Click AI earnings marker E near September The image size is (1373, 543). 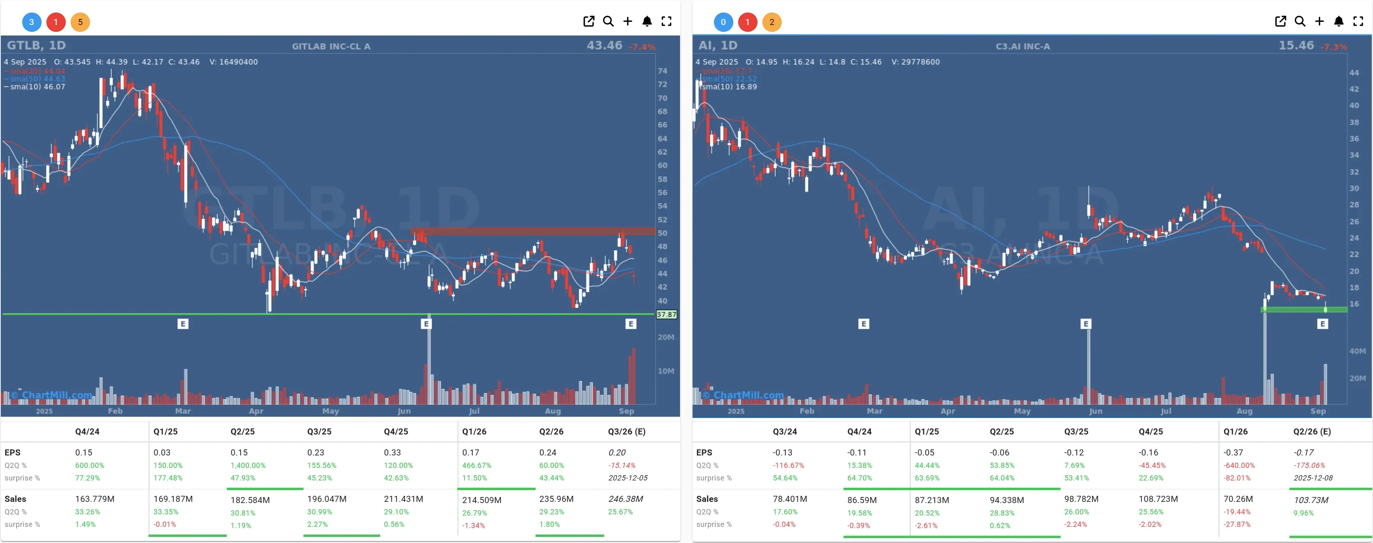click(x=1323, y=324)
